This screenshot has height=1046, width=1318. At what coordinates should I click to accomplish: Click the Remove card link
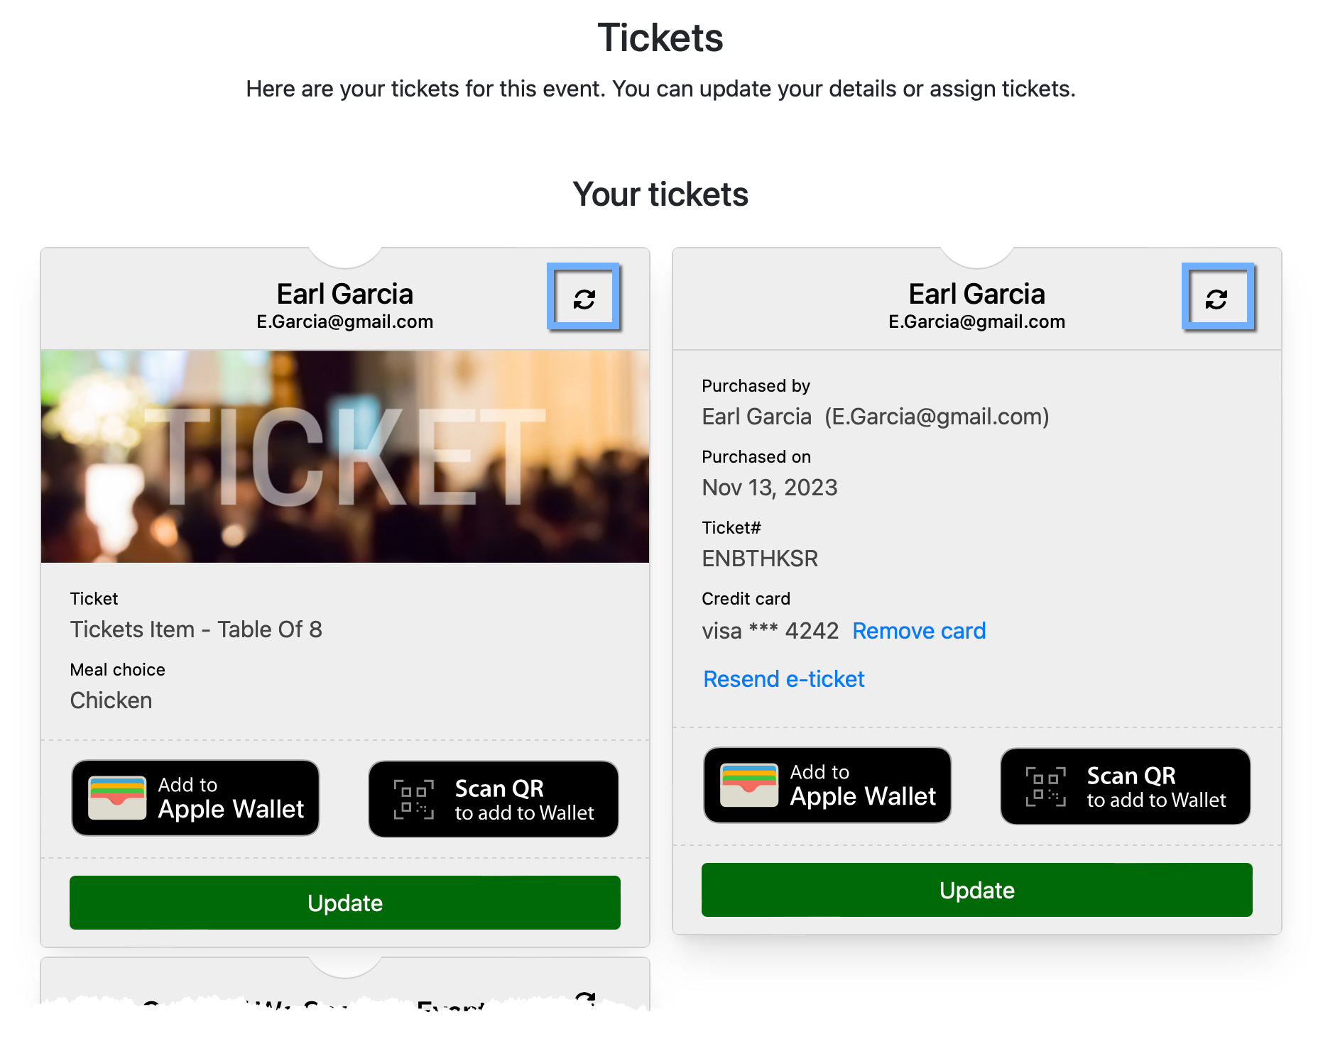(x=919, y=631)
